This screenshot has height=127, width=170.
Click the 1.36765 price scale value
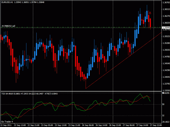166,2
